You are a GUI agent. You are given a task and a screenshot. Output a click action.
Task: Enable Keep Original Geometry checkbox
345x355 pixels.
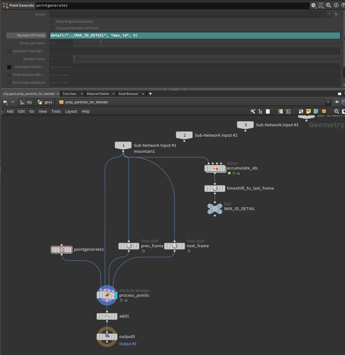tap(52, 22)
